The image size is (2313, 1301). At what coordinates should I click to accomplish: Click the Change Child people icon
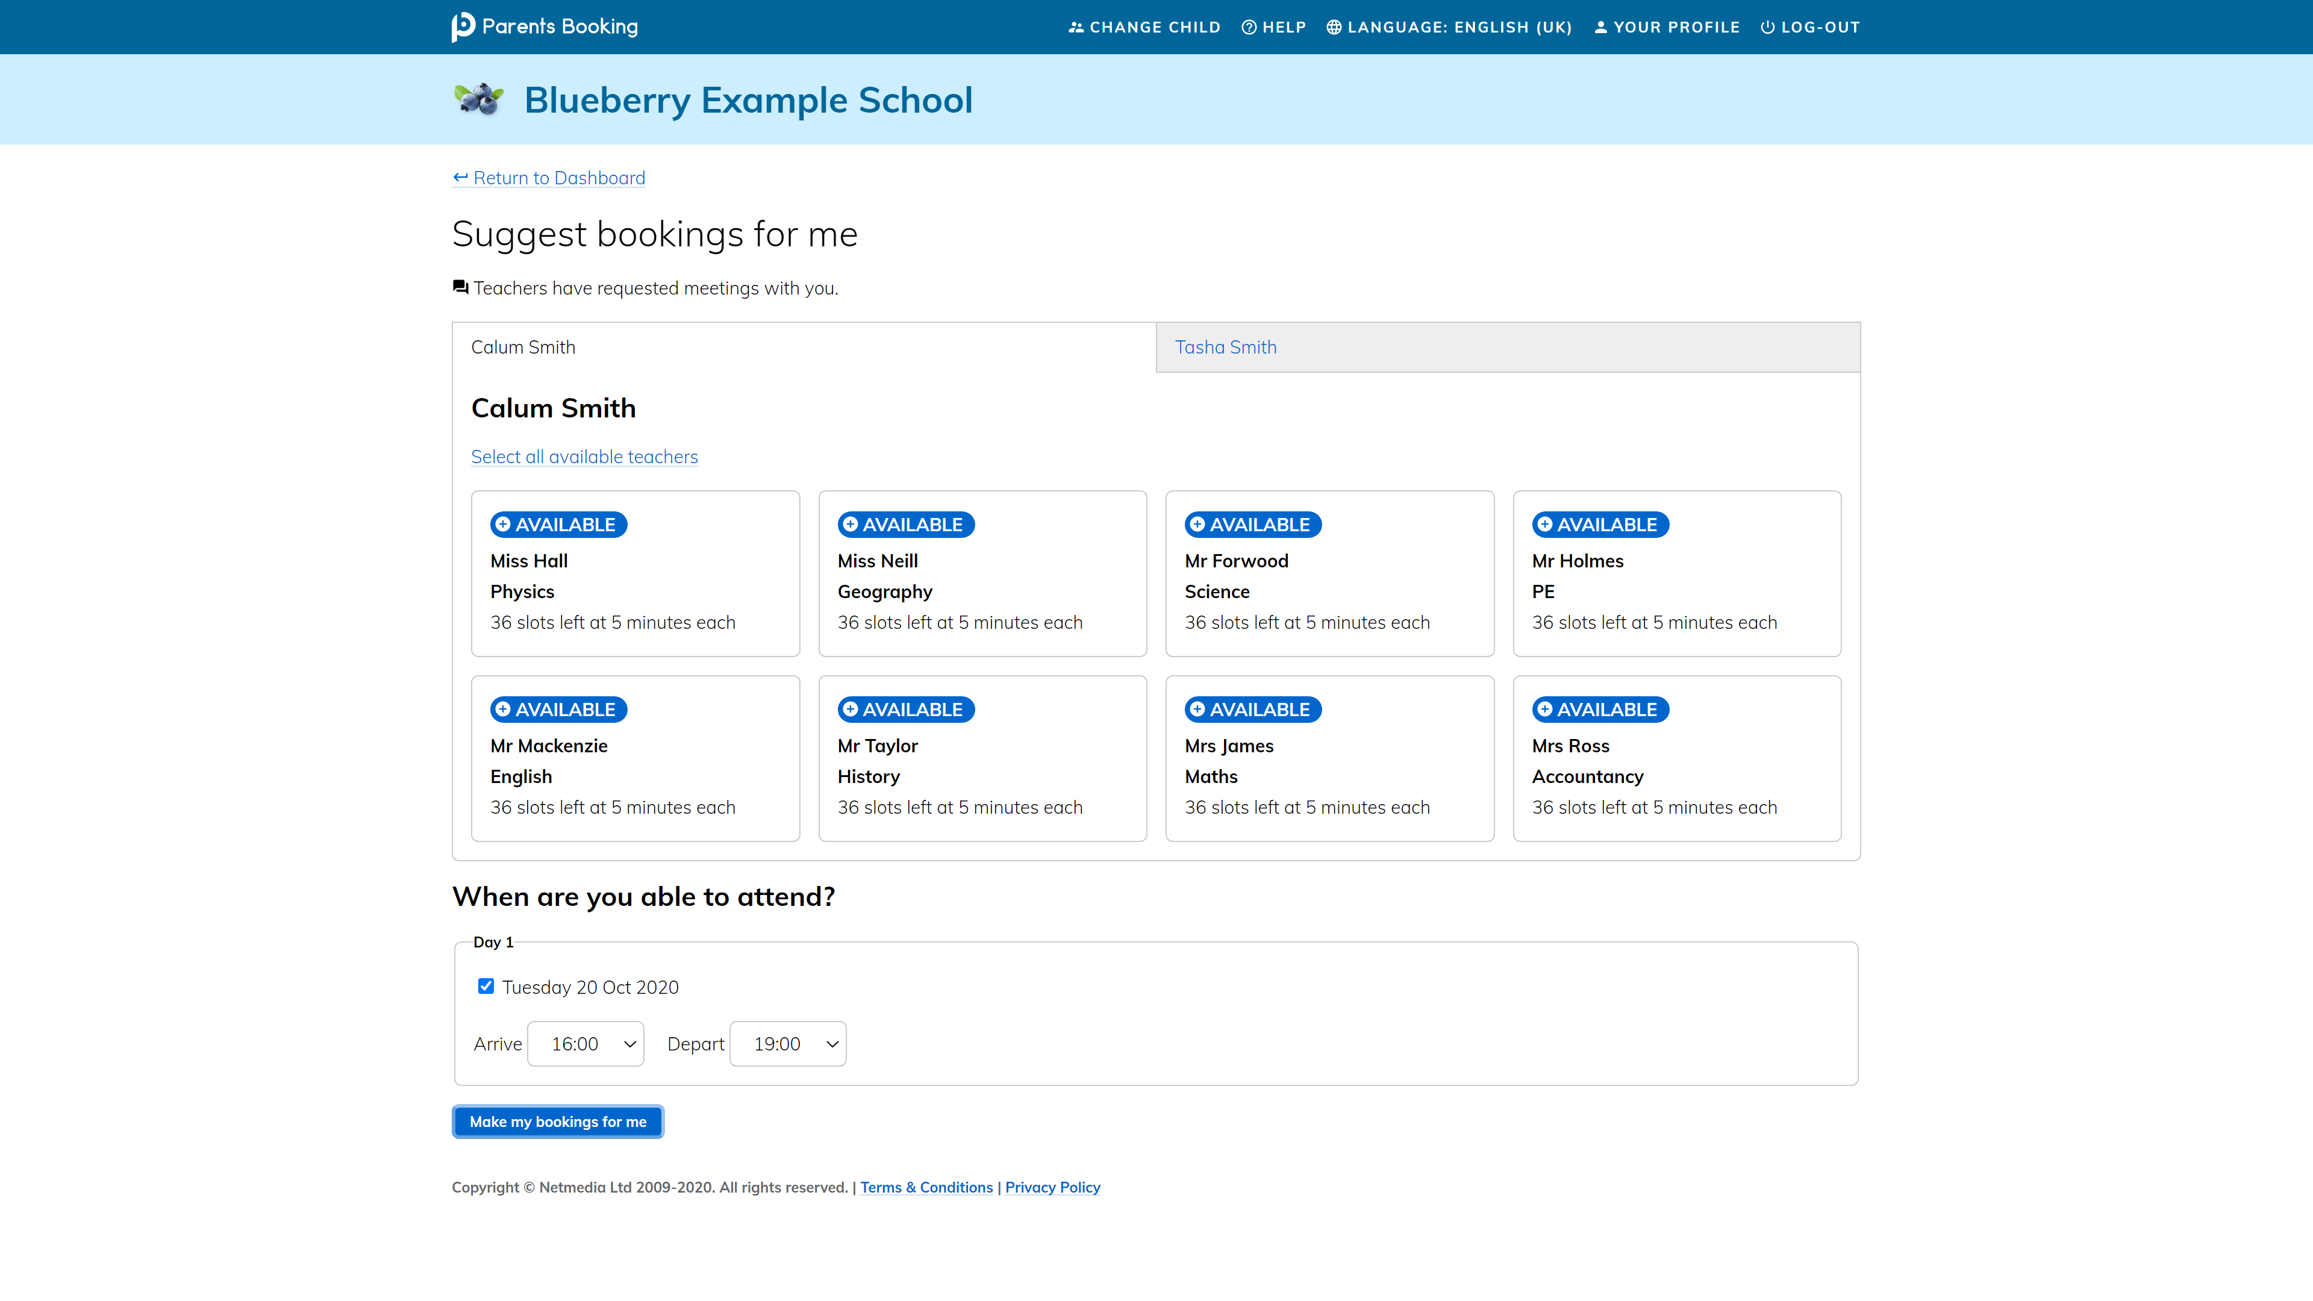1075,27
